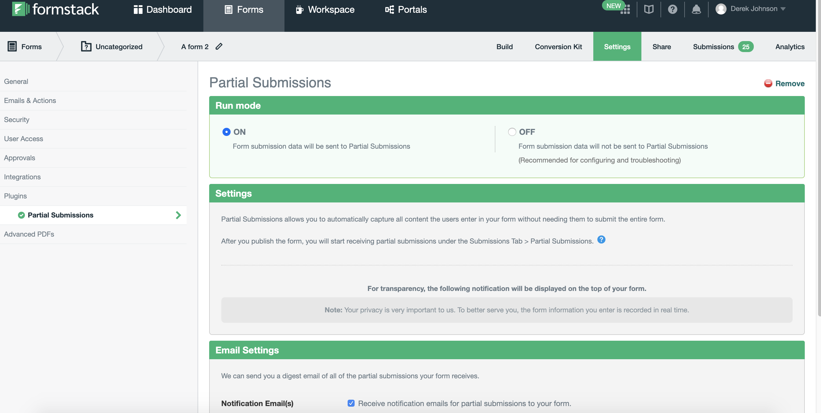The image size is (821, 413).
Task: Switch to the Submissions tab
Action: (713, 47)
